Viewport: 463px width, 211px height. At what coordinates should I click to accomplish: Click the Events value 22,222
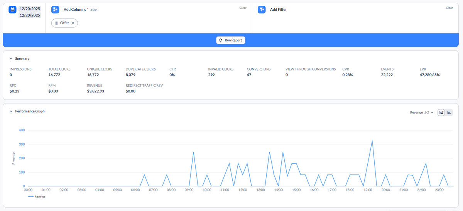pyautogui.click(x=387, y=75)
